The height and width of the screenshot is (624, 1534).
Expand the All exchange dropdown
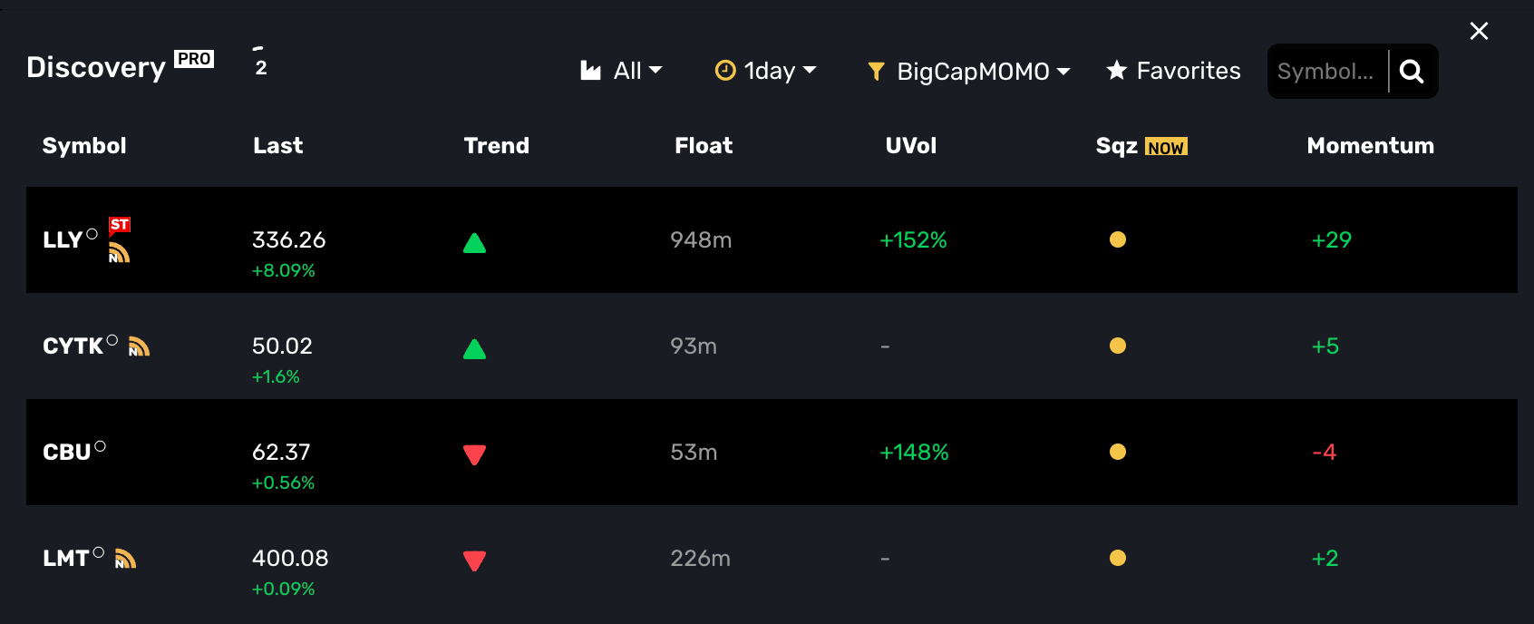tap(621, 71)
